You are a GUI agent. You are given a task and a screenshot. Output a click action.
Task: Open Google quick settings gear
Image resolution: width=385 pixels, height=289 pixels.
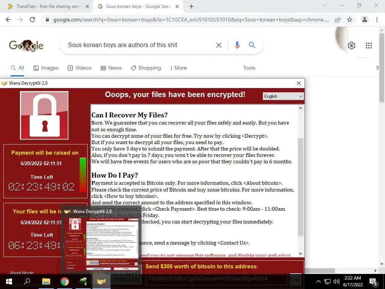(352, 46)
